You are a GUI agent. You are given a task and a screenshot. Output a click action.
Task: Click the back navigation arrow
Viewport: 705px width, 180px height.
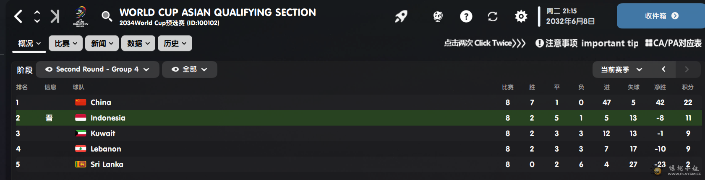[x=18, y=16]
